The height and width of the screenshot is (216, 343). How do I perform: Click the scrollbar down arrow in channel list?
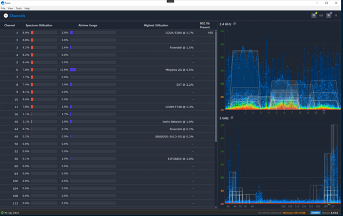click(x=216, y=207)
